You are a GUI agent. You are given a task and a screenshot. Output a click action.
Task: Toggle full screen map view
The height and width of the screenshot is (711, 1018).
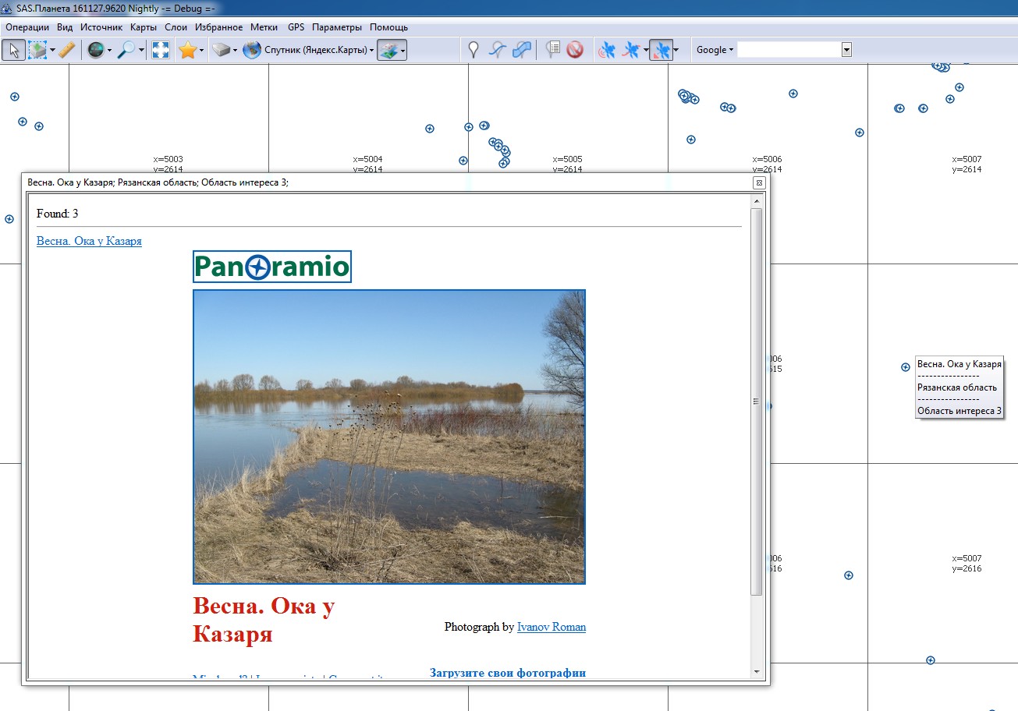click(161, 50)
